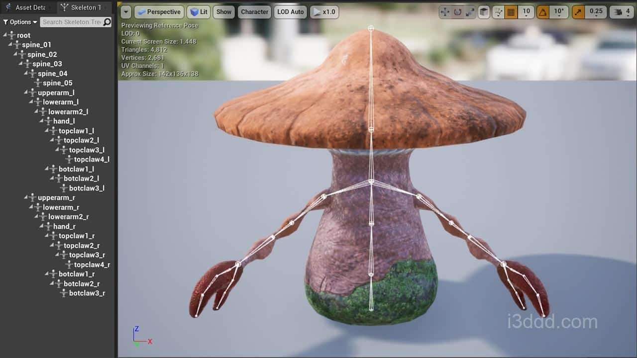The width and height of the screenshot is (637, 358).
Task: Collapse the upperarm_l bone in tree
Action: [x=25, y=93]
